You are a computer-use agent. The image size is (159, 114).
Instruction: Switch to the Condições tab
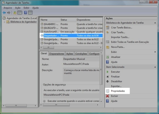tap(81, 54)
